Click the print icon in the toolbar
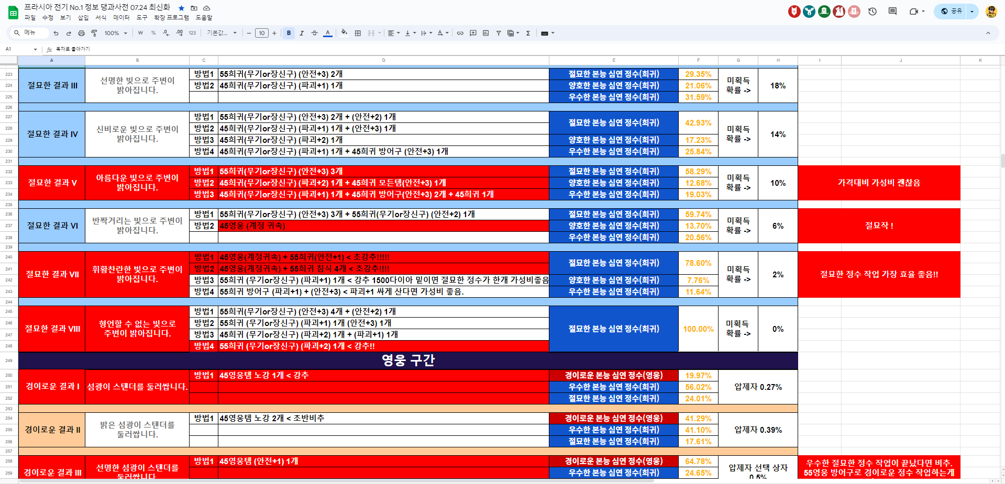The height and width of the screenshot is (484, 1005). (x=81, y=33)
